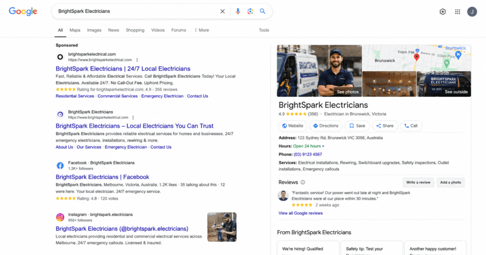
Task: Click the Instagram favicon icon
Action: (x=60, y=217)
